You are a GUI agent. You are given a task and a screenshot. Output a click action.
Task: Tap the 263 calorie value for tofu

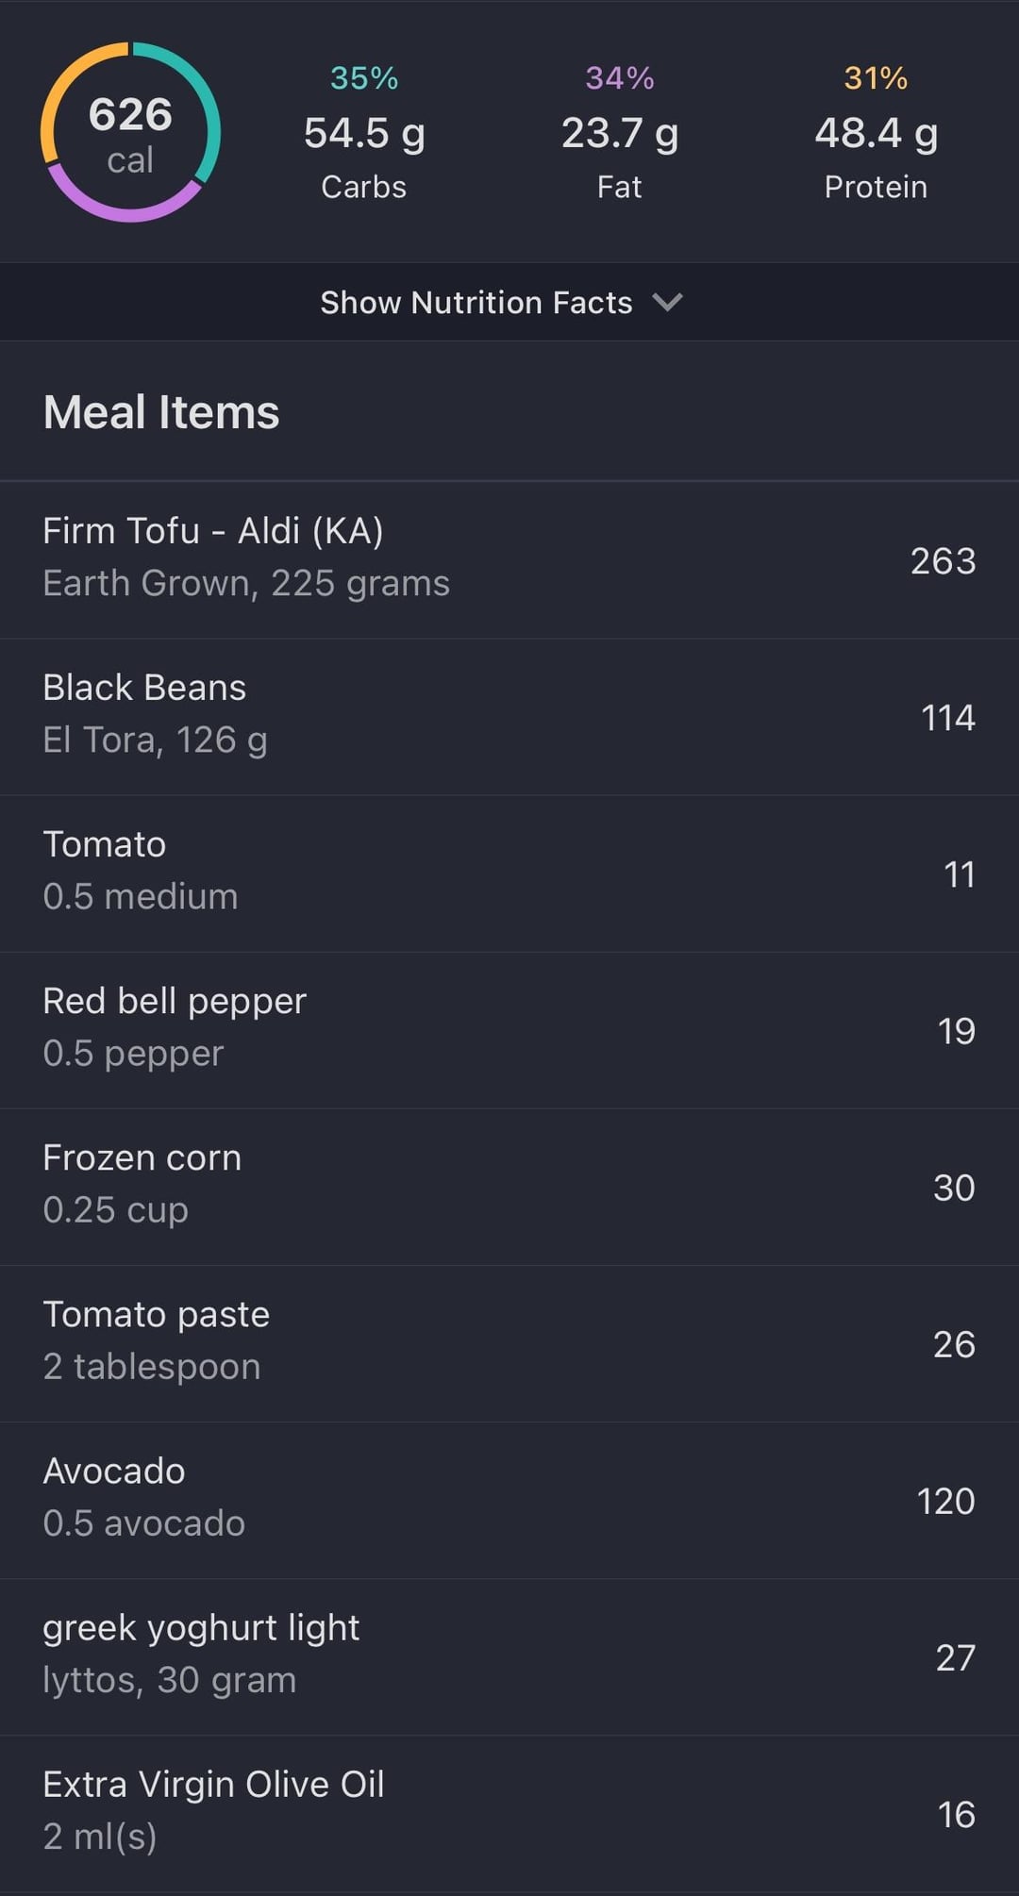(943, 561)
